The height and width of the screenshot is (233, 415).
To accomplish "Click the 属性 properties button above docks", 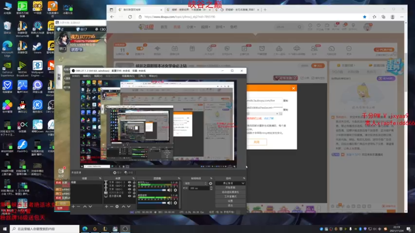I will pyautogui.click(x=117, y=172).
